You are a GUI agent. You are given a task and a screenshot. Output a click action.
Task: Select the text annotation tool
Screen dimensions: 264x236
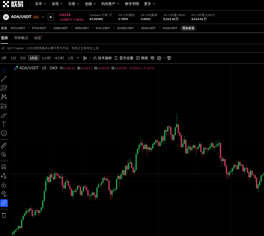[x=4, y=124]
